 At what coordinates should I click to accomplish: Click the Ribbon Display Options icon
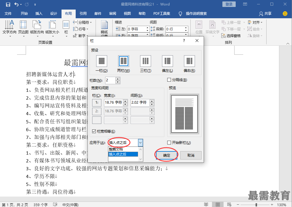point(245,4)
